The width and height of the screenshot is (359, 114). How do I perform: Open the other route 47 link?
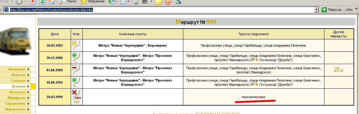[342, 71]
